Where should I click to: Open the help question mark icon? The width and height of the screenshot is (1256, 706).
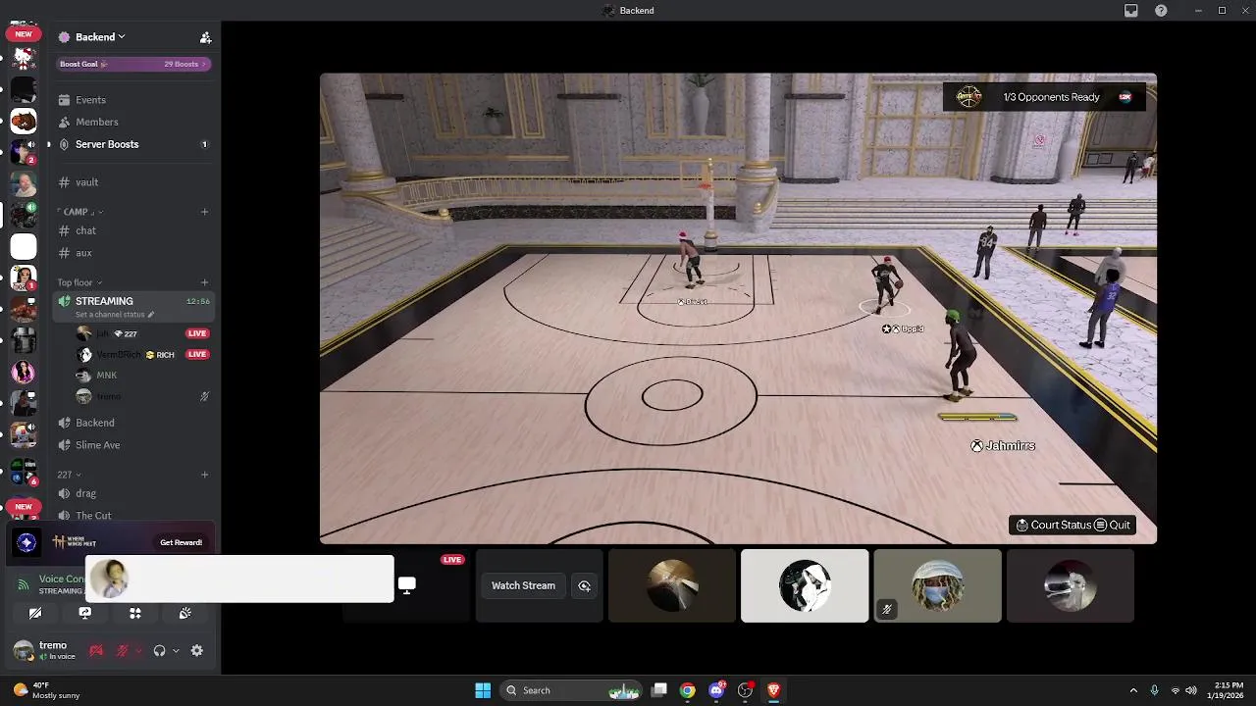[1161, 11]
